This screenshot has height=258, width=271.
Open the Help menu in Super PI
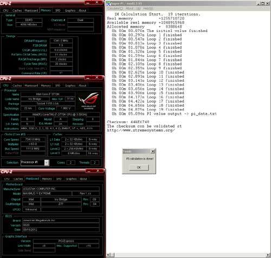tap(148, 9)
